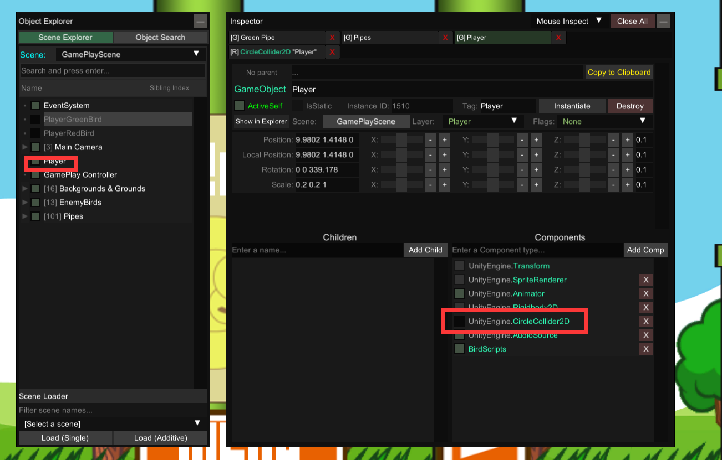Toggle the ActiveSelf checkbox
Screen dimensions: 722x460
point(240,106)
